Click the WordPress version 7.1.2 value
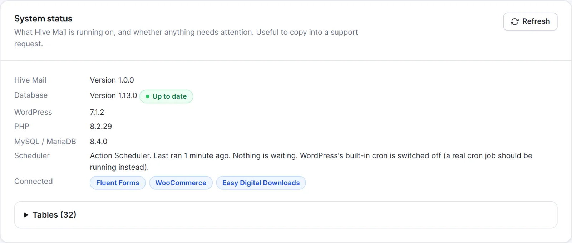 97,112
